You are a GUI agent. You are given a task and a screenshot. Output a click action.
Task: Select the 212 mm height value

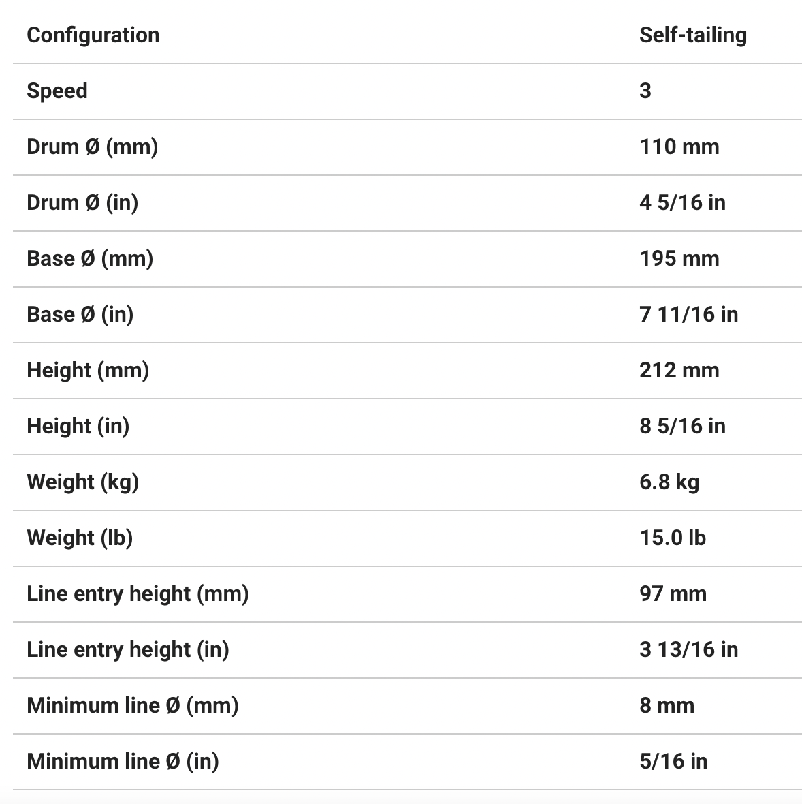pyautogui.click(x=679, y=371)
